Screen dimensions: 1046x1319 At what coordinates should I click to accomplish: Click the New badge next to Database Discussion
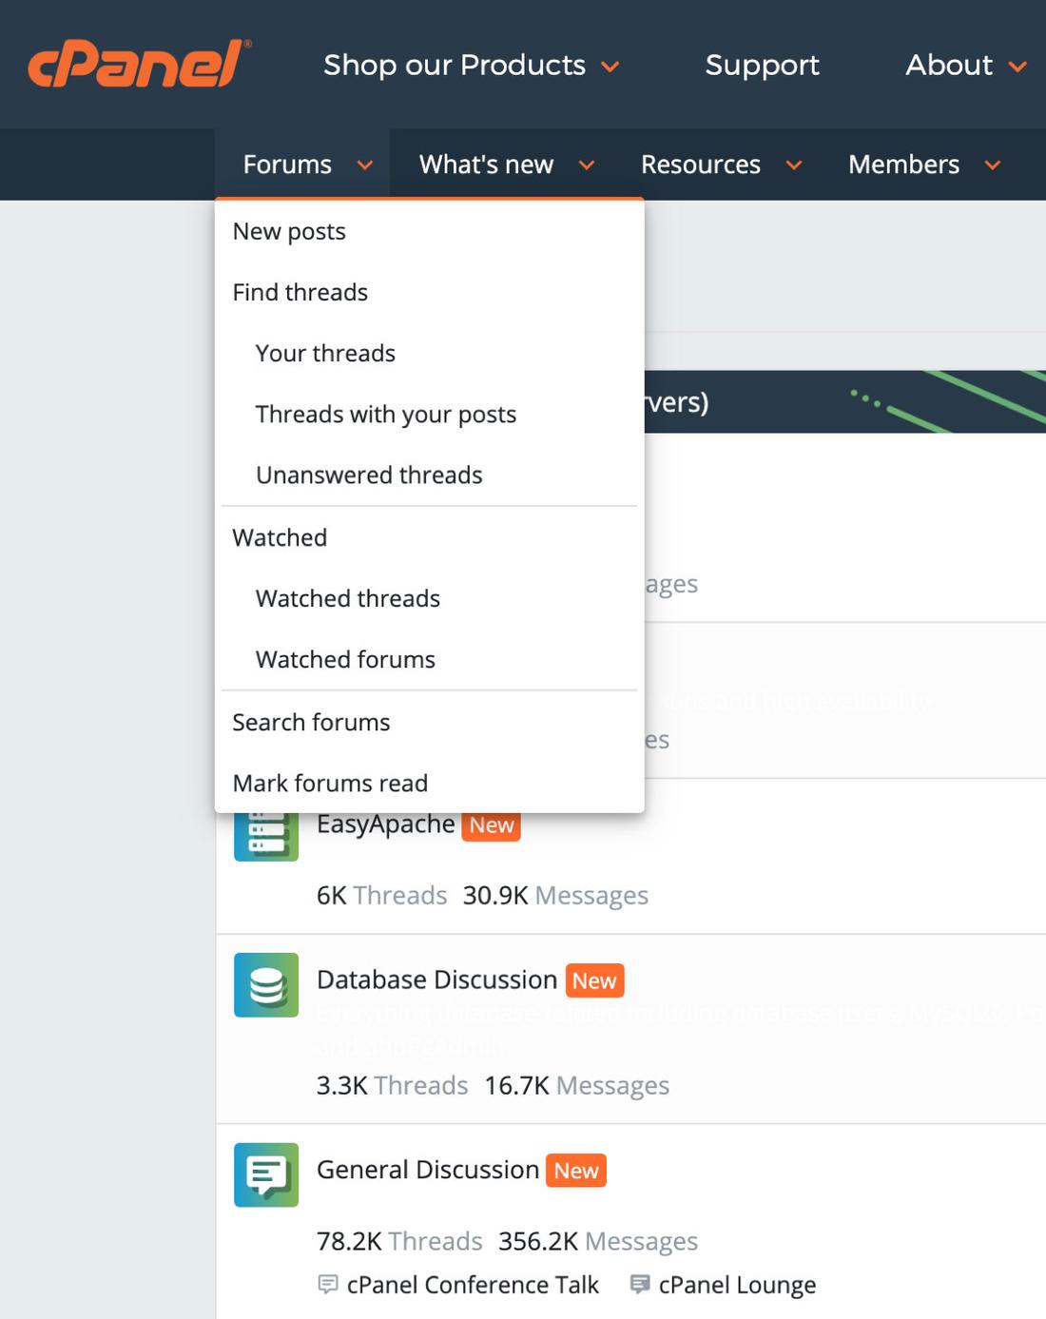pyautogui.click(x=594, y=980)
